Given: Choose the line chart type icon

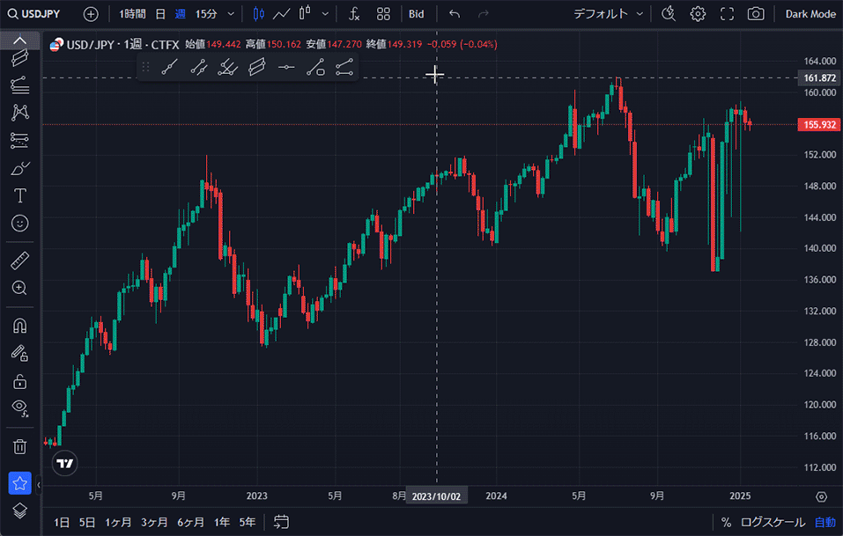Looking at the screenshot, I should coord(281,14).
